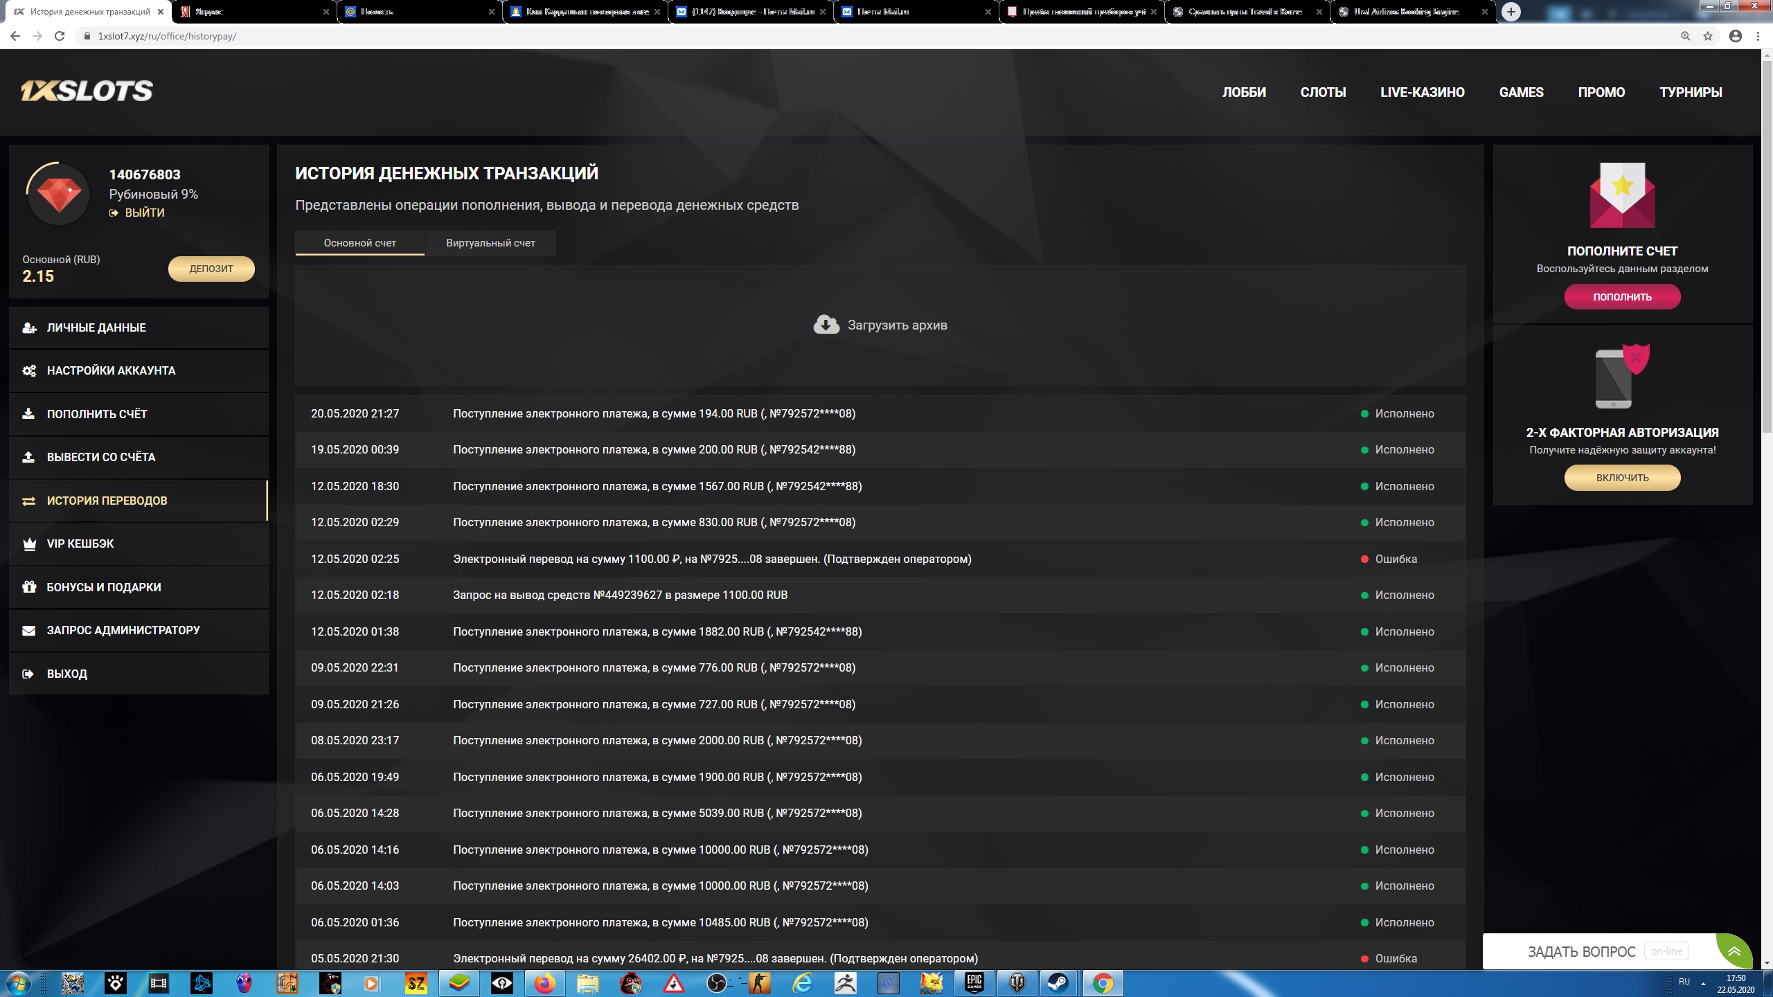The height and width of the screenshot is (997, 1773).
Task: Switch to Виртуальный счет tab
Action: (490, 243)
